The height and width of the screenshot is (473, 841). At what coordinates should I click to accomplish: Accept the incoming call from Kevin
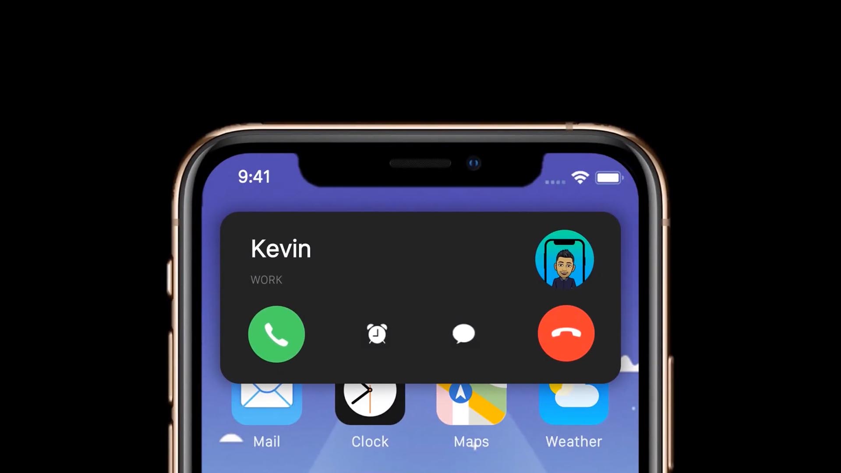click(x=276, y=333)
